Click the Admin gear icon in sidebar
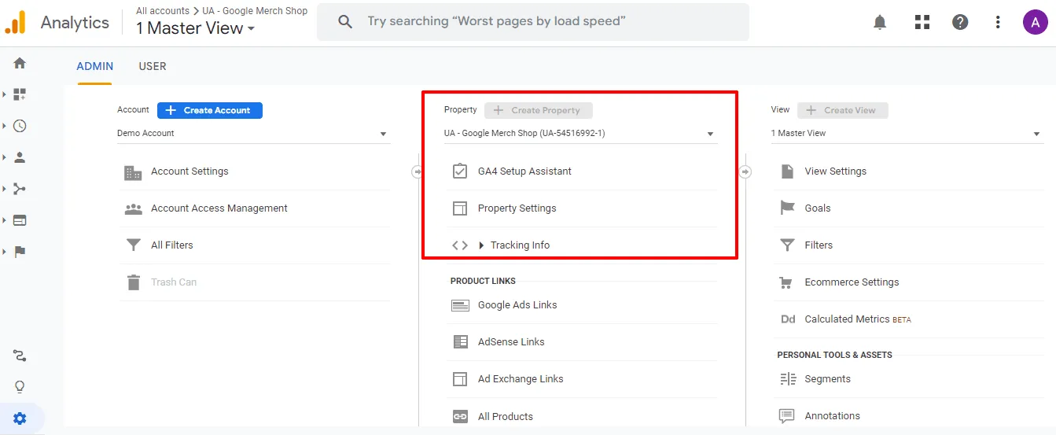This screenshot has width=1056, height=435. tap(20, 418)
